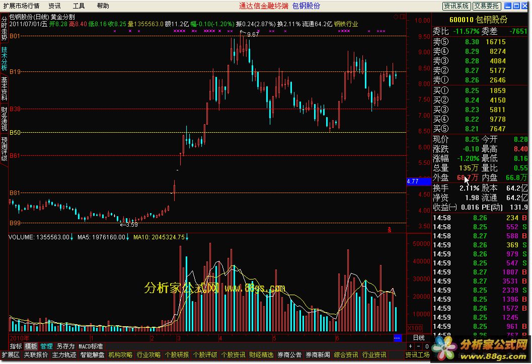Open the 关联报价 tab
The height and width of the screenshot is (364, 532).
36,355
